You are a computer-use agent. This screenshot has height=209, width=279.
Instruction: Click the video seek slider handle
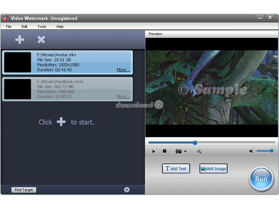[x=195, y=142]
